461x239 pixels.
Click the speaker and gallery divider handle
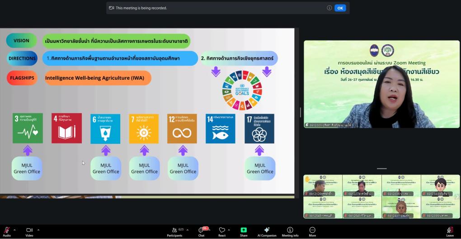[382, 169]
